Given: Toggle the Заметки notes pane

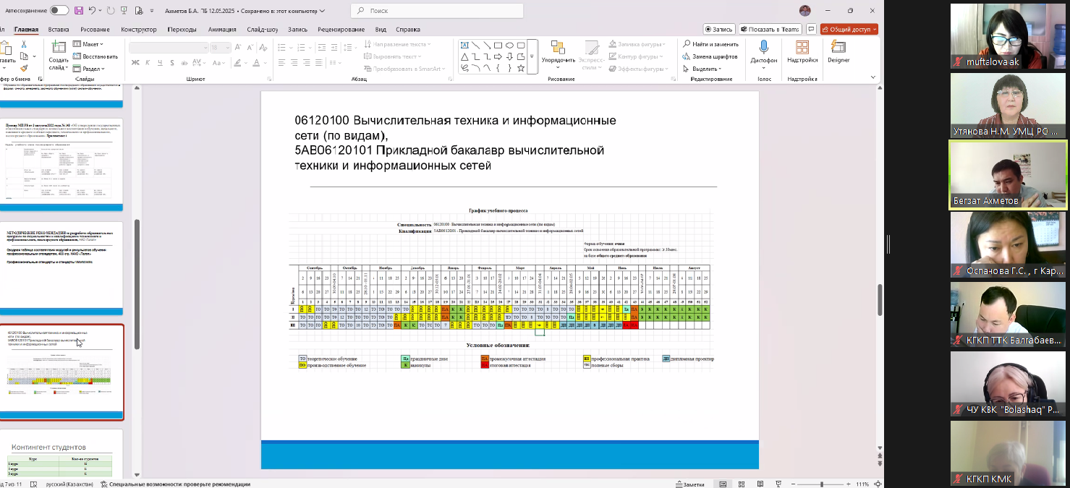Looking at the screenshot, I should pyautogui.click(x=689, y=484).
